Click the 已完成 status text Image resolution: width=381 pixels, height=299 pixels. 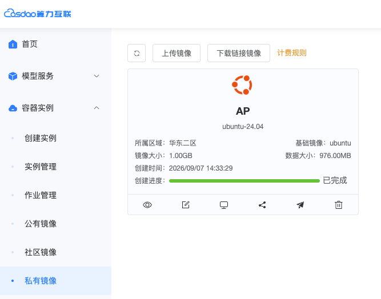pyautogui.click(x=335, y=180)
